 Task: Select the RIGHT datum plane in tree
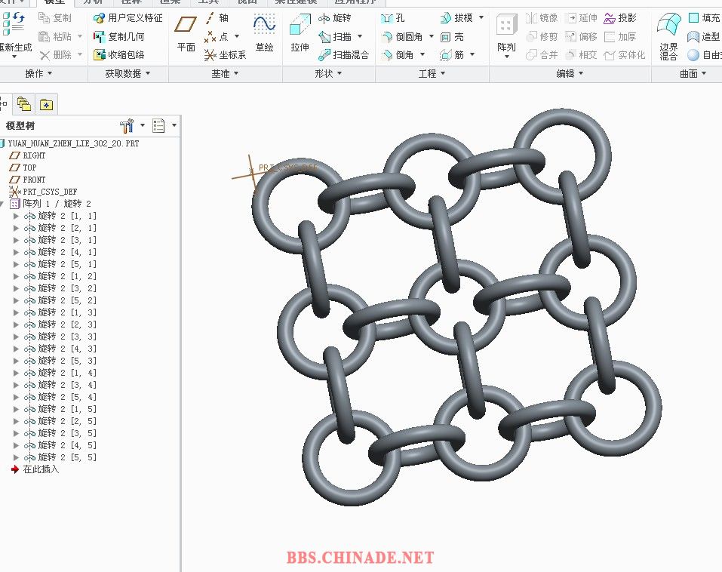click(28, 155)
